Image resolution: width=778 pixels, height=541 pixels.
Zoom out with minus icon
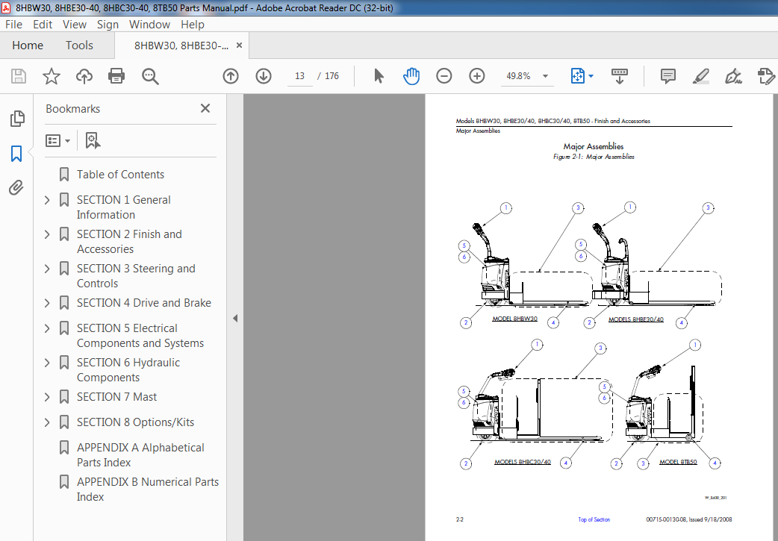[444, 76]
